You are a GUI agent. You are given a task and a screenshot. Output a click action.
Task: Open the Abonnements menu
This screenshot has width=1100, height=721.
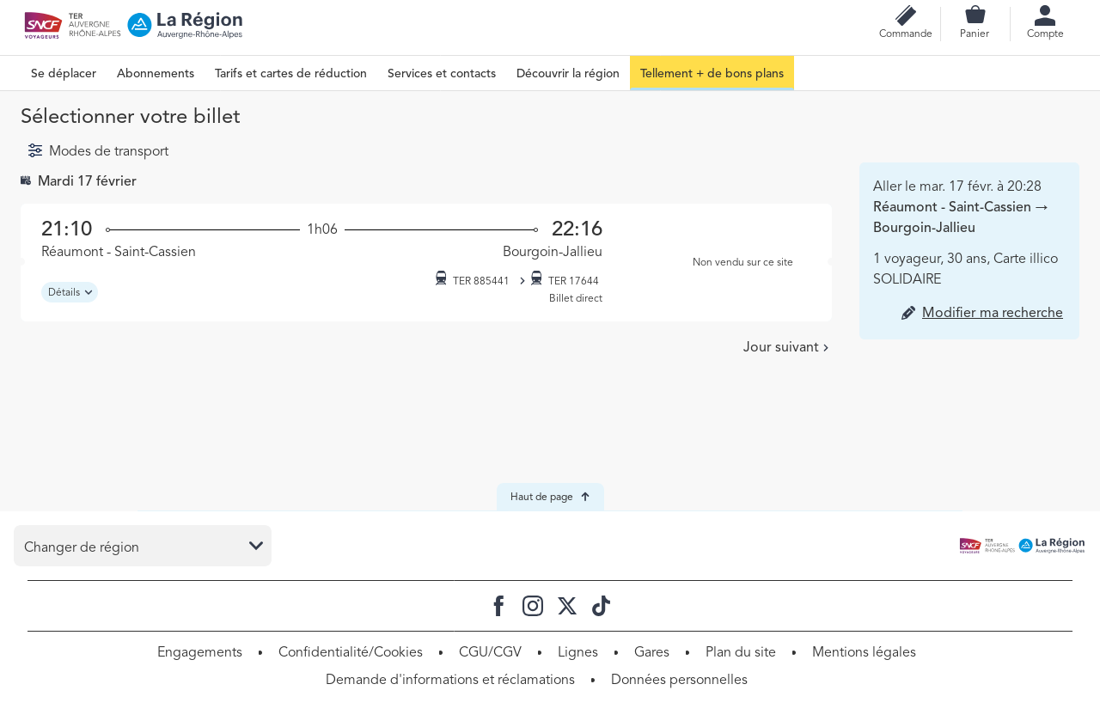pyautogui.click(x=156, y=73)
